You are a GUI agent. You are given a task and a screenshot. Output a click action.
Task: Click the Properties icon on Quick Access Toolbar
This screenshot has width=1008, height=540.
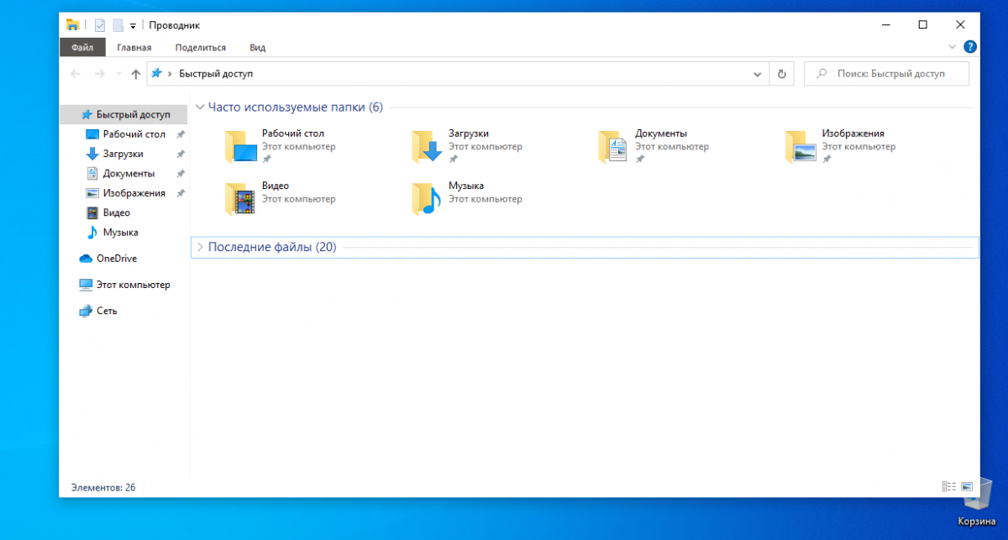[x=99, y=24]
